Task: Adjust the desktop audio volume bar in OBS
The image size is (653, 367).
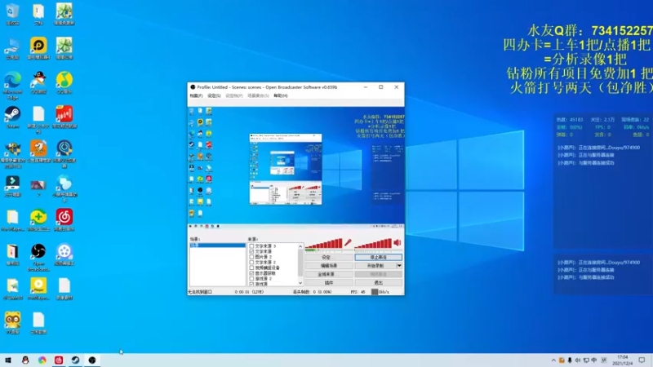Action: (x=373, y=243)
